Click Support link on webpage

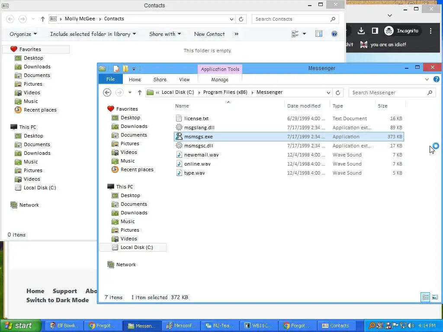tap(65, 291)
